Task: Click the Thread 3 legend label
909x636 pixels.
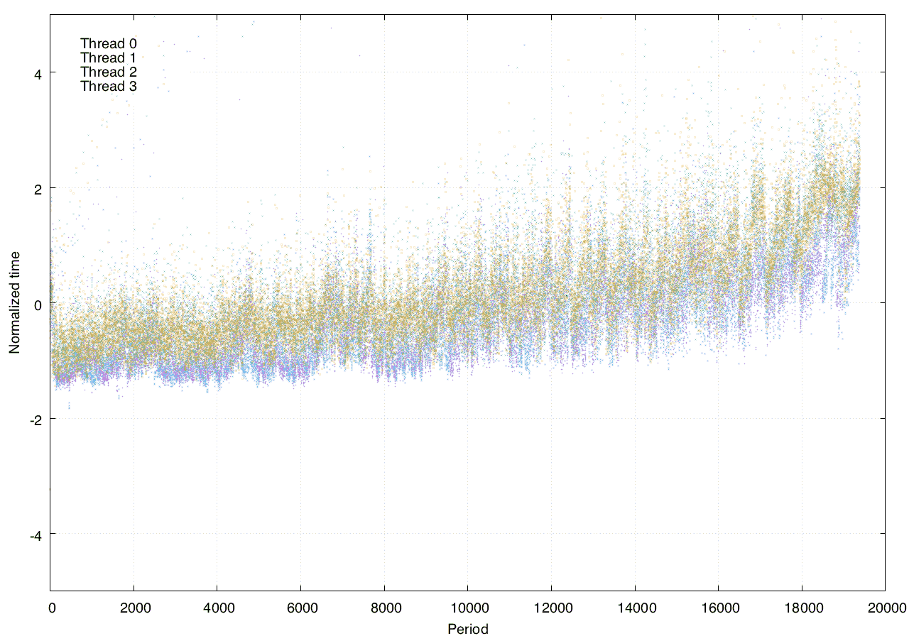Action: 109,86
